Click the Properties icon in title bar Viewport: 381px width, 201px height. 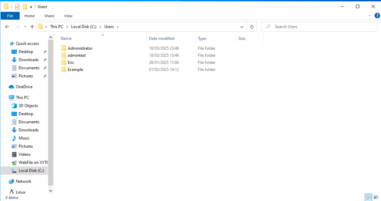[17, 7]
